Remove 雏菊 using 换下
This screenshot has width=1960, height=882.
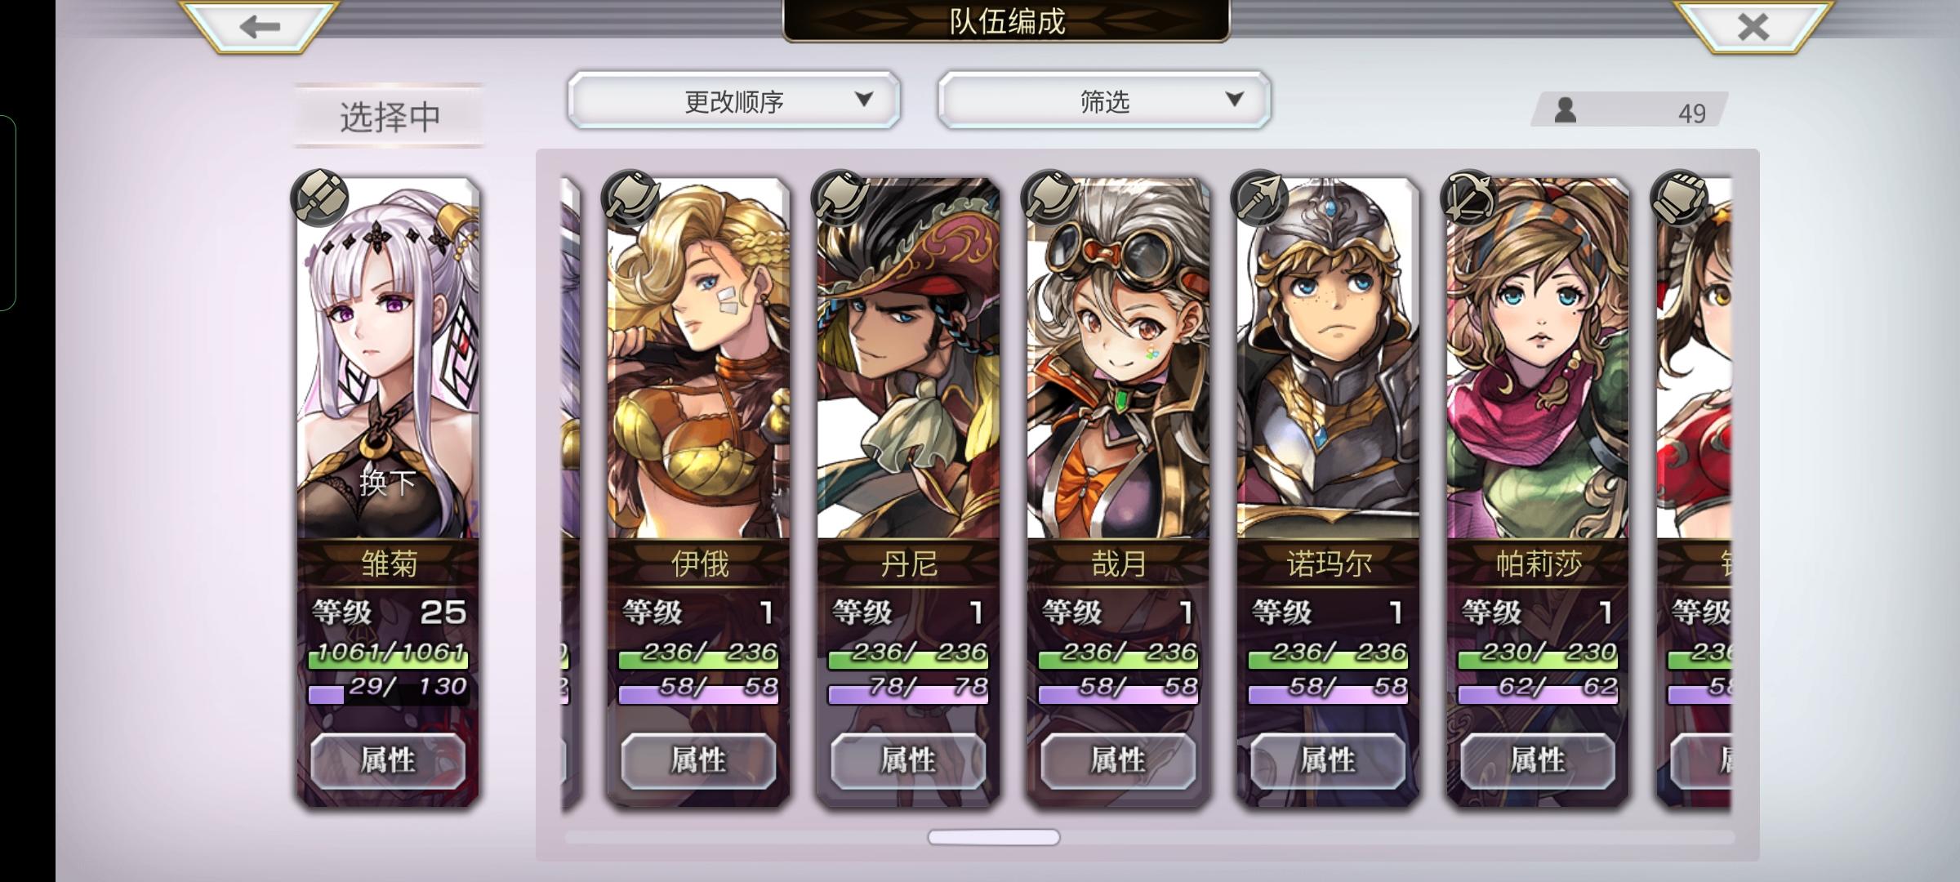click(388, 483)
